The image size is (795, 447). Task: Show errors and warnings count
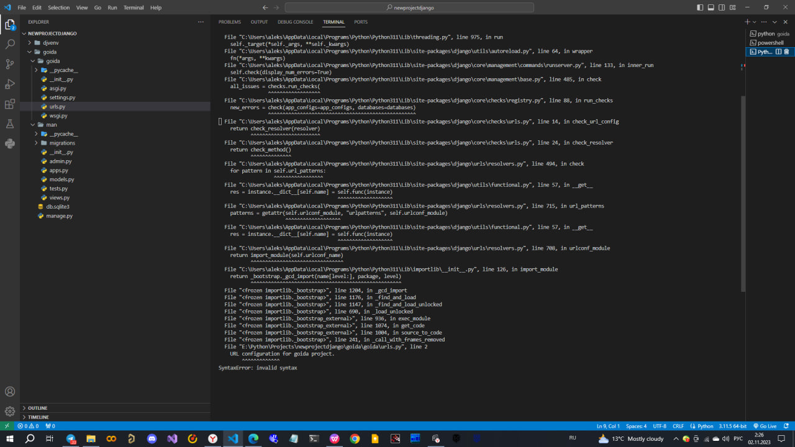(x=28, y=426)
